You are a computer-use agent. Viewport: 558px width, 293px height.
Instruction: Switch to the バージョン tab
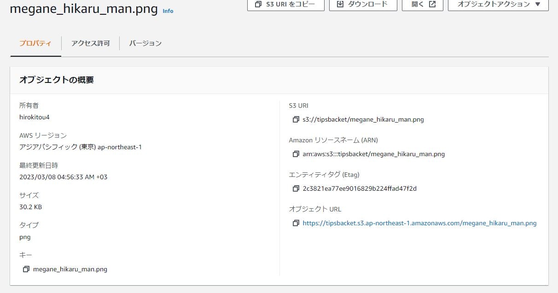click(x=145, y=43)
